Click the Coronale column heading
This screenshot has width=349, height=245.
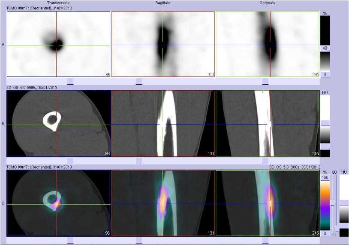click(267, 3)
